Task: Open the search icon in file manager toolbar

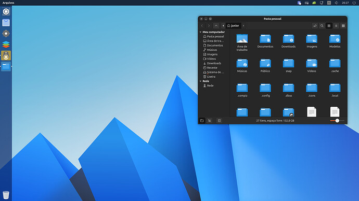Action: click(322, 26)
